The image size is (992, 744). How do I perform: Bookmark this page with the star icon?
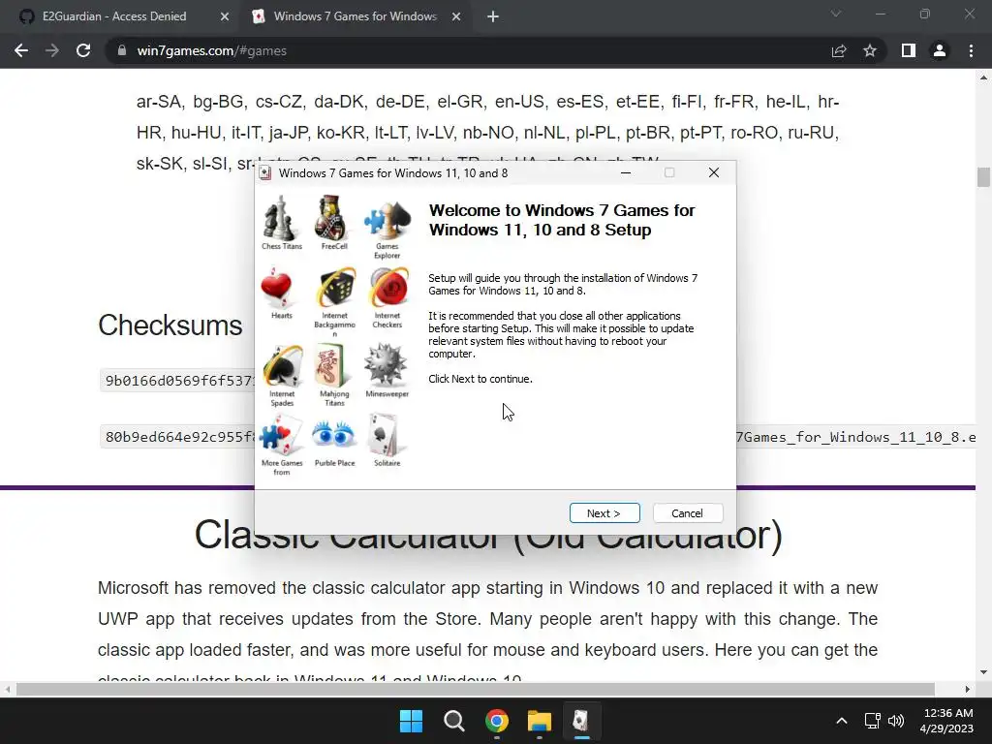870,50
